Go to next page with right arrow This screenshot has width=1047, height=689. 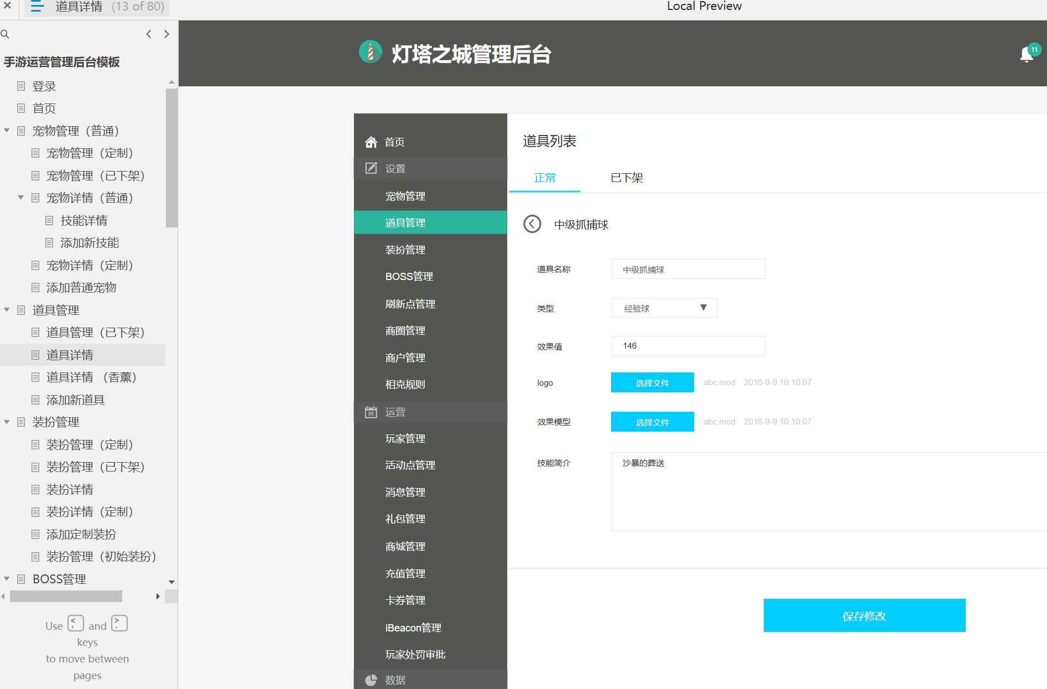tap(166, 34)
